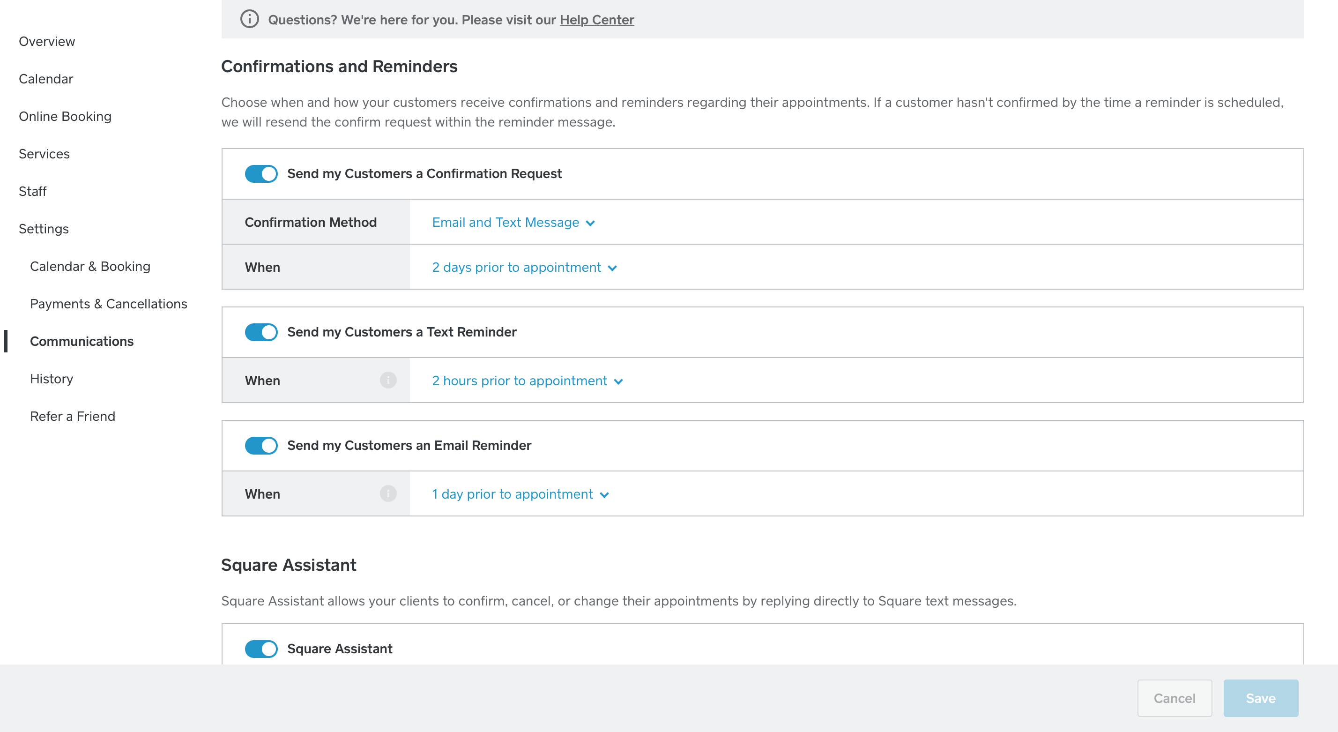Select Communications settings item

82,341
